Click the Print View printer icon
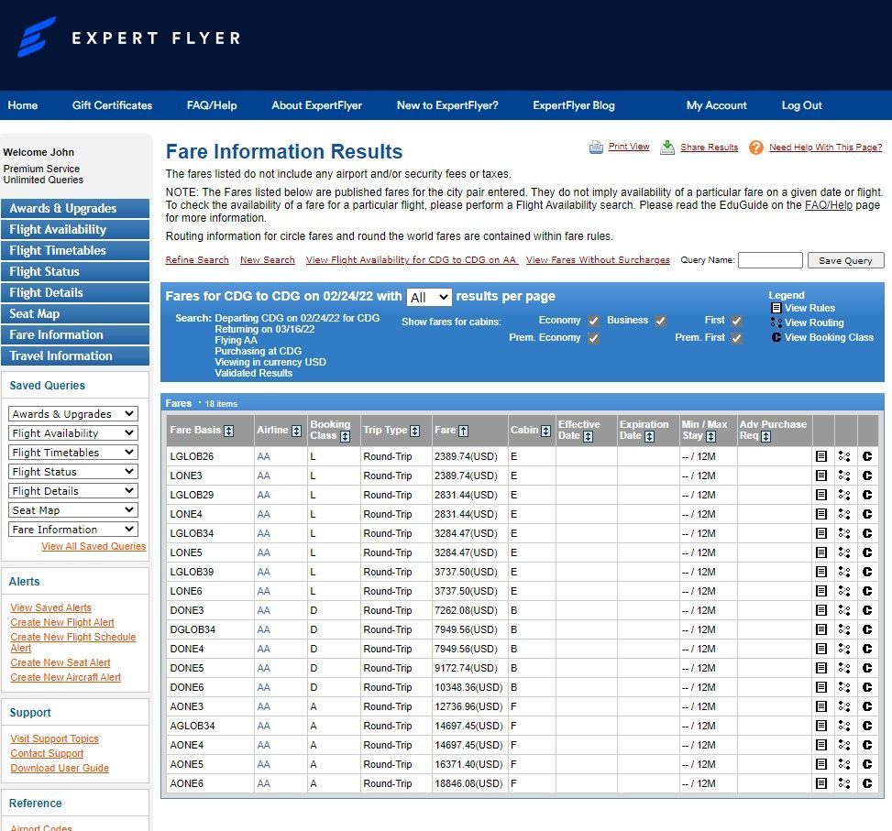Viewport: 892px width, 831px height. point(596,148)
